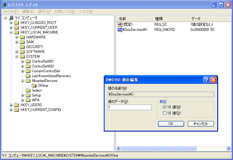Viewport: 233px width, 160px height.
Task: Click the Registry Editor title bar icon
Action: (x=4, y=5)
